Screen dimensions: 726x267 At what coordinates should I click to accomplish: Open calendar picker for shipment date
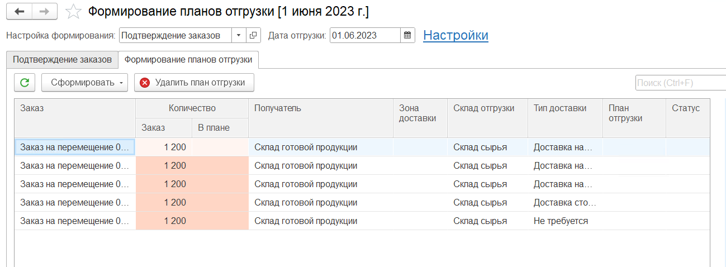408,35
